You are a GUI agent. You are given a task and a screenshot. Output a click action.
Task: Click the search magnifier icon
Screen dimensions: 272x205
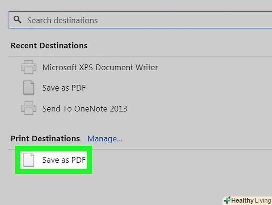(17, 20)
